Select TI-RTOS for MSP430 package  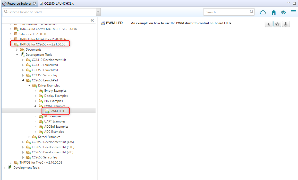pyautogui.click(x=42, y=39)
